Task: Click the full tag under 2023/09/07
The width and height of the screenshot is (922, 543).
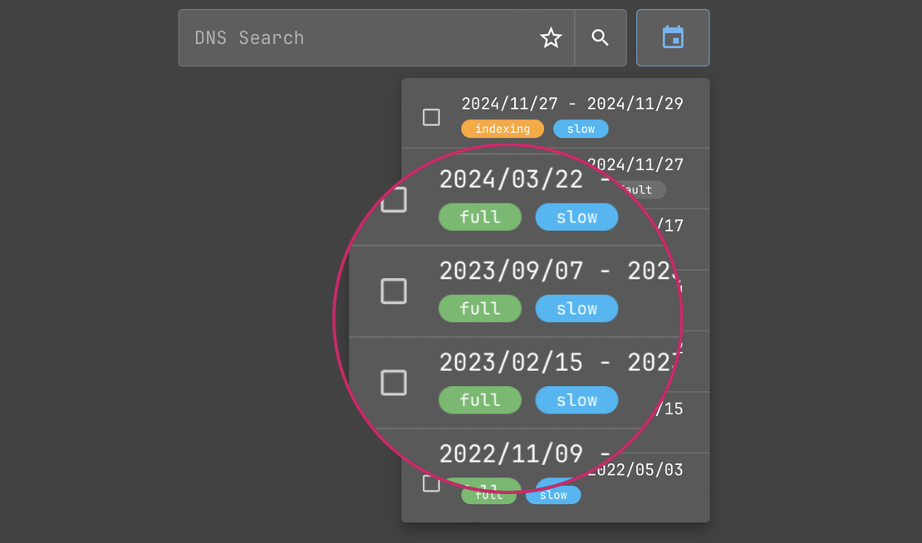Action: tap(479, 308)
